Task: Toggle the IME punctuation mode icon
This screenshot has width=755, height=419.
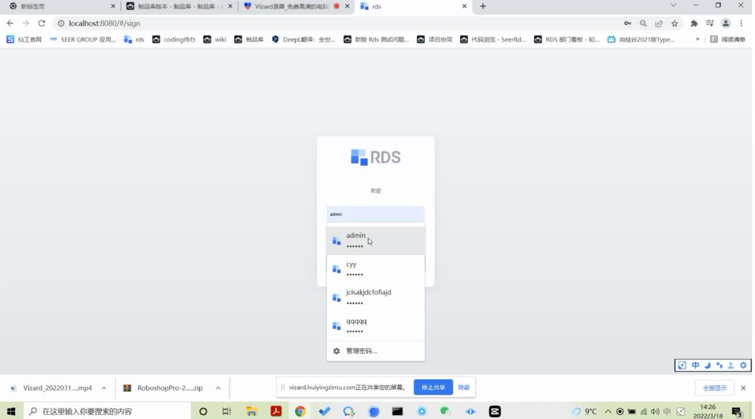Action: point(719,365)
